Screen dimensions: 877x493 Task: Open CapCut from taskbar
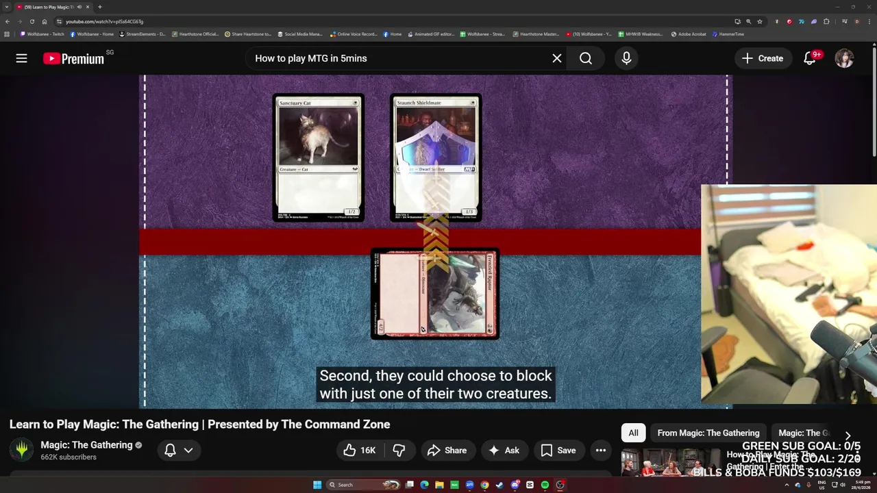[530, 485]
